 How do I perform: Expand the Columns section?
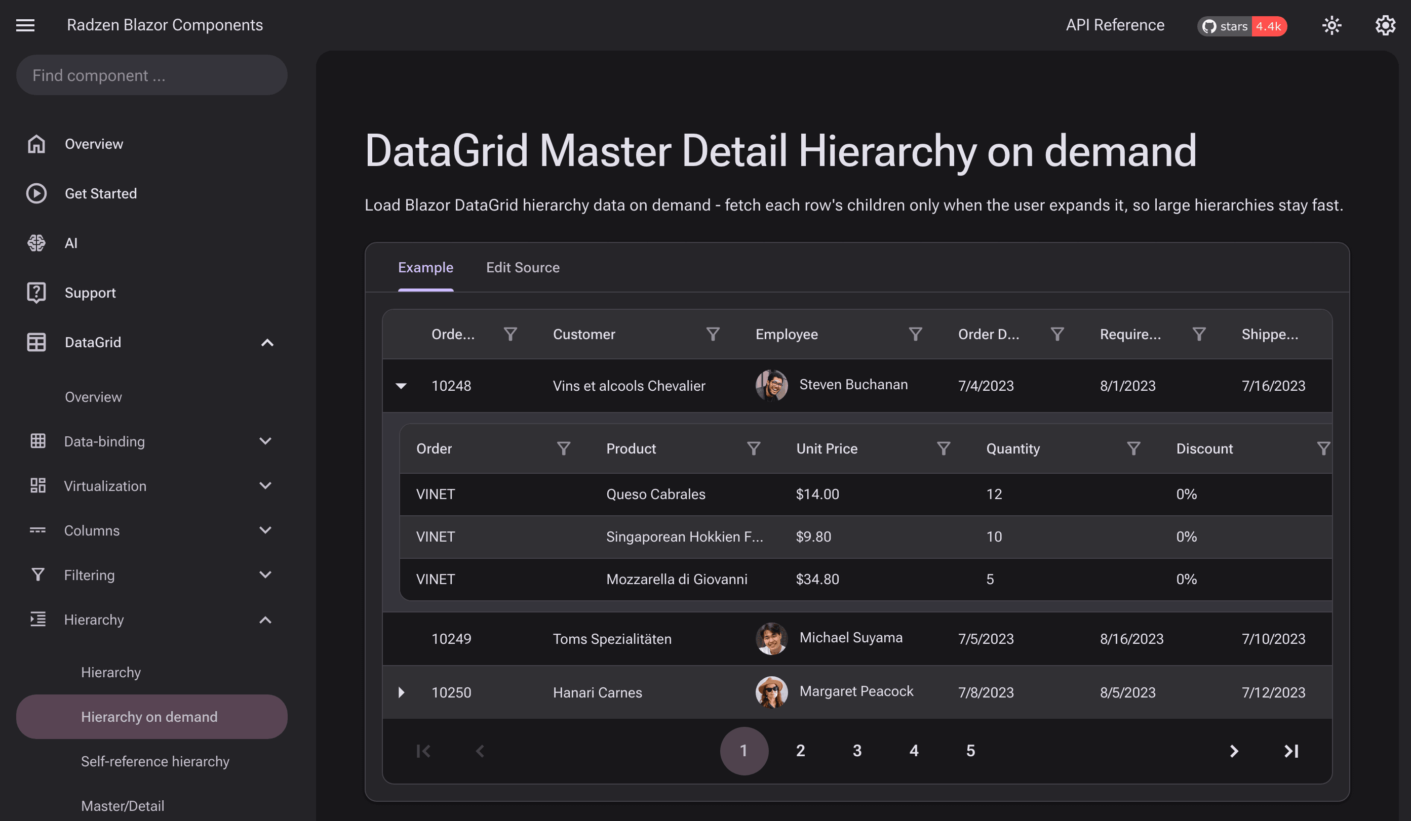(152, 530)
